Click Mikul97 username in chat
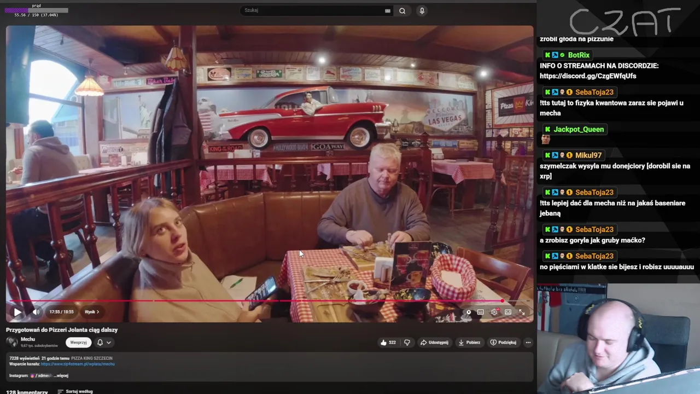This screenshot has width=700, height=394. [588, 155]
